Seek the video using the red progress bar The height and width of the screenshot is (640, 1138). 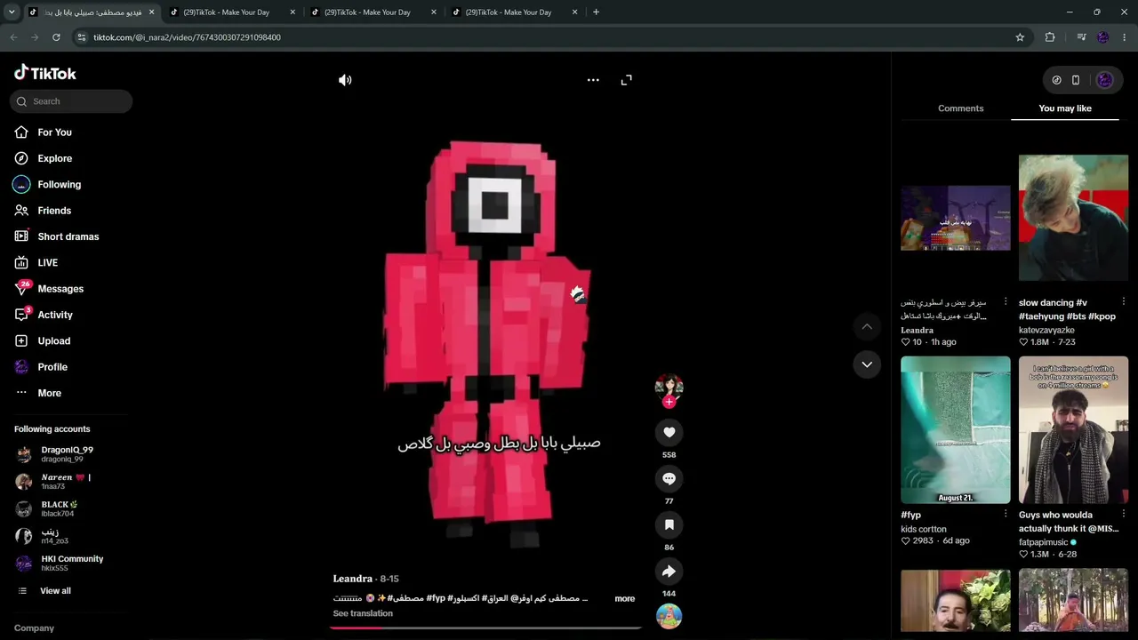point(485,628)
